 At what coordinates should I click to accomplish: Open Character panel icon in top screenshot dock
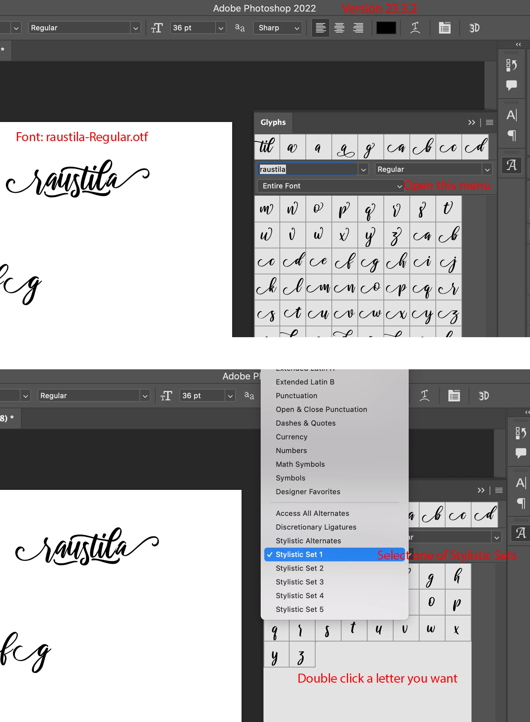[x=512, y=115]
